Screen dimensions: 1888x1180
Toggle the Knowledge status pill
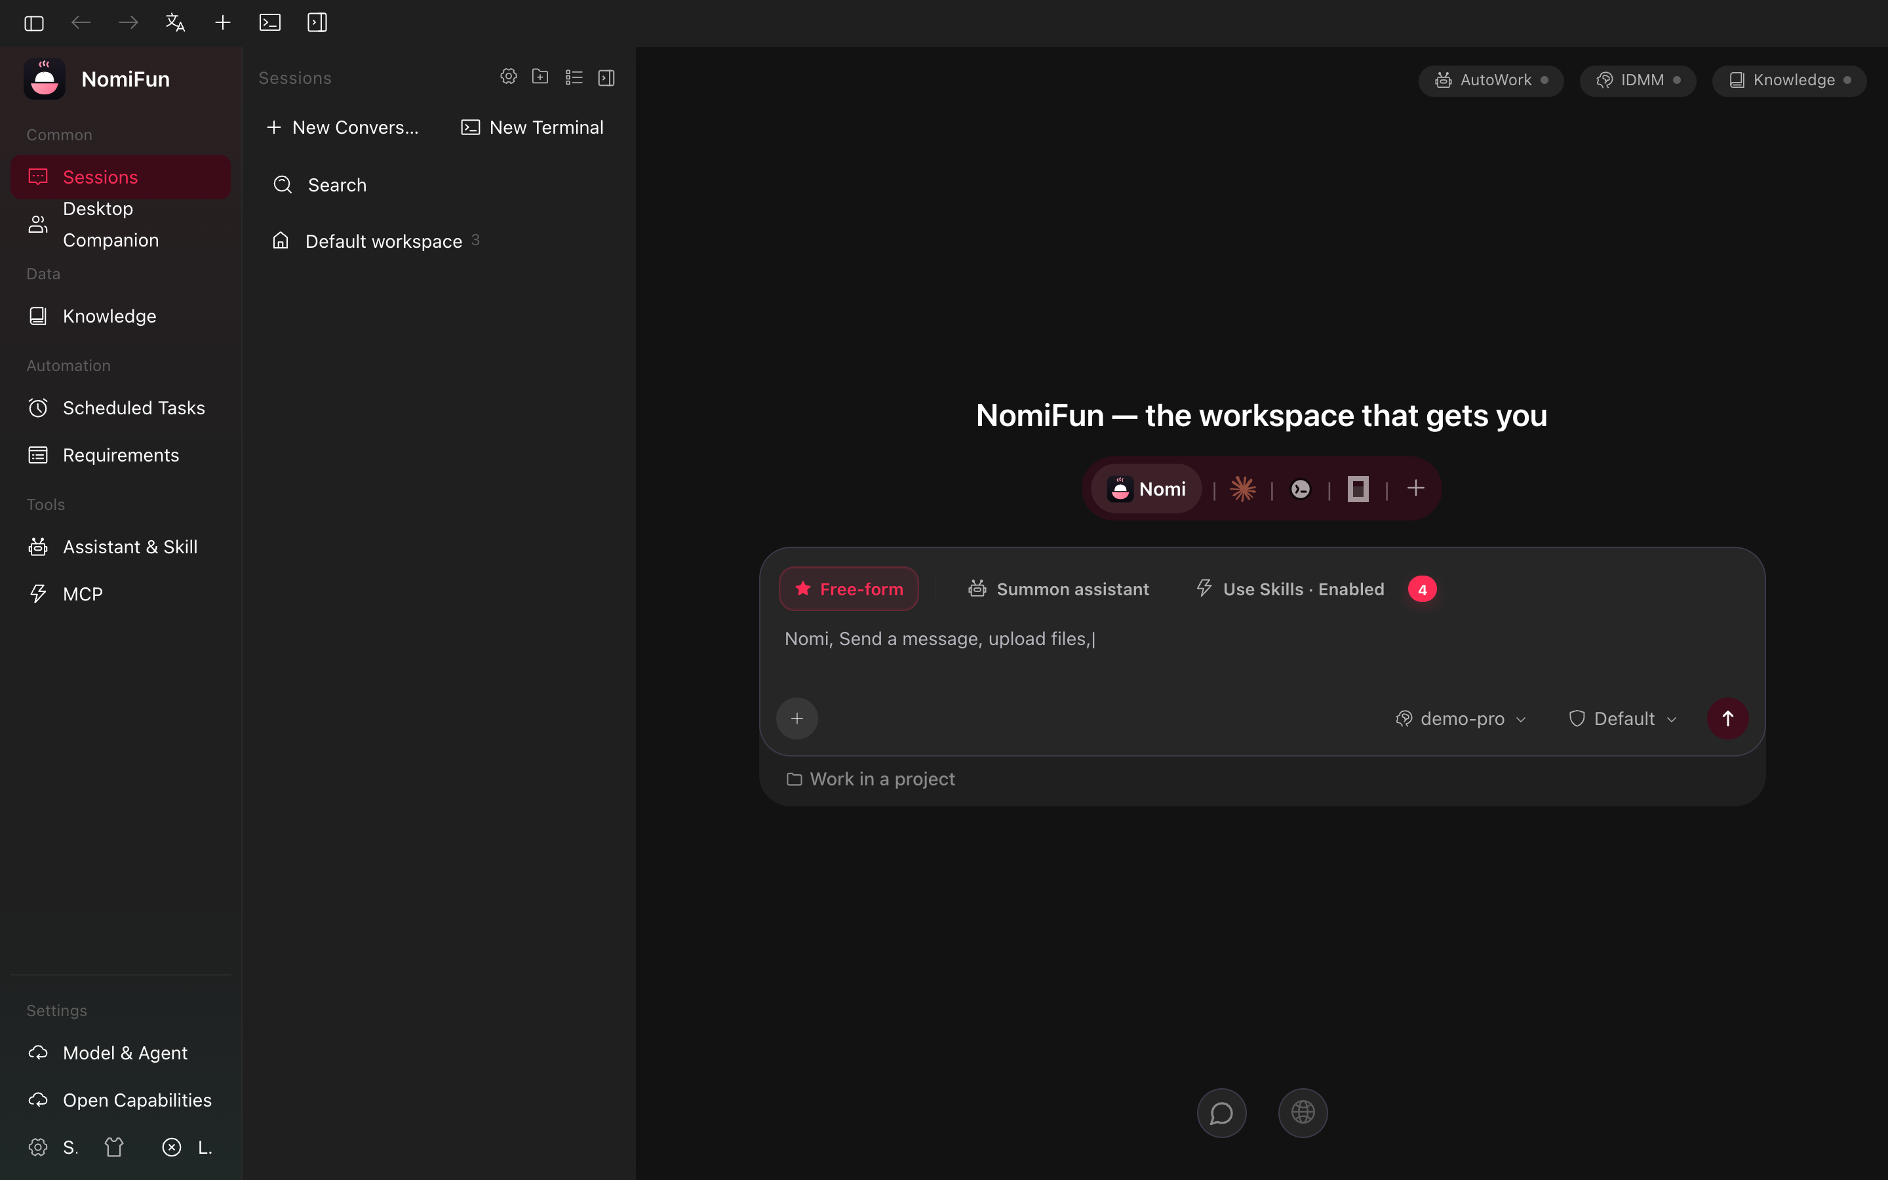(x=1789, y=81)
